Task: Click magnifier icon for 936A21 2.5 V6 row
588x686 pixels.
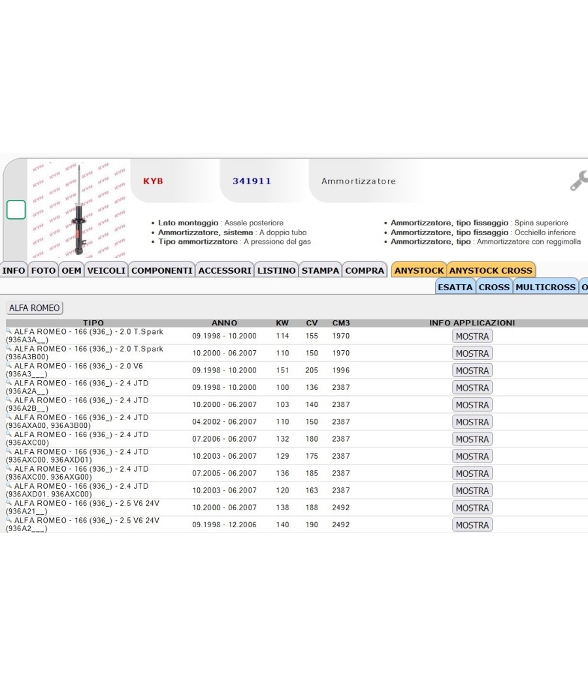Action: [8, 502]
